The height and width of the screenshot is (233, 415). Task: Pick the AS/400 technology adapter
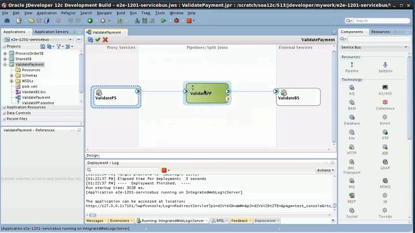click(385, 90)
